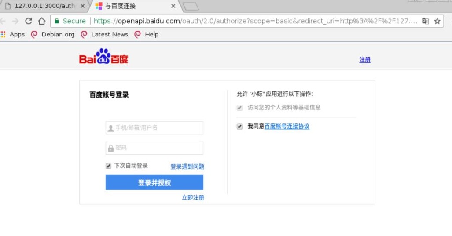This screenshot has height=236, width=452.
Task: Bookmark this page with the star icon
Action: 437,21
